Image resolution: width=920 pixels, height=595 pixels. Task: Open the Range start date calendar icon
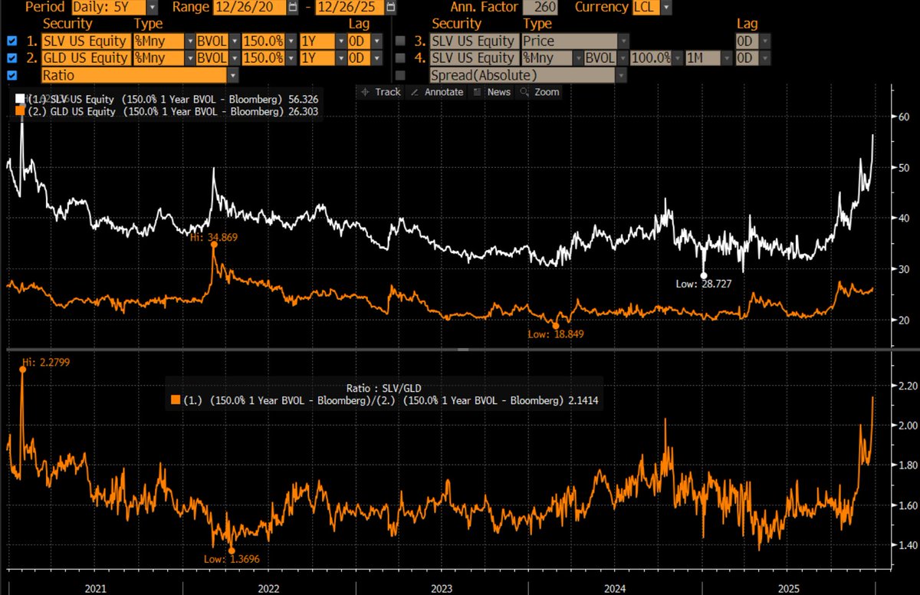[292, 8]
